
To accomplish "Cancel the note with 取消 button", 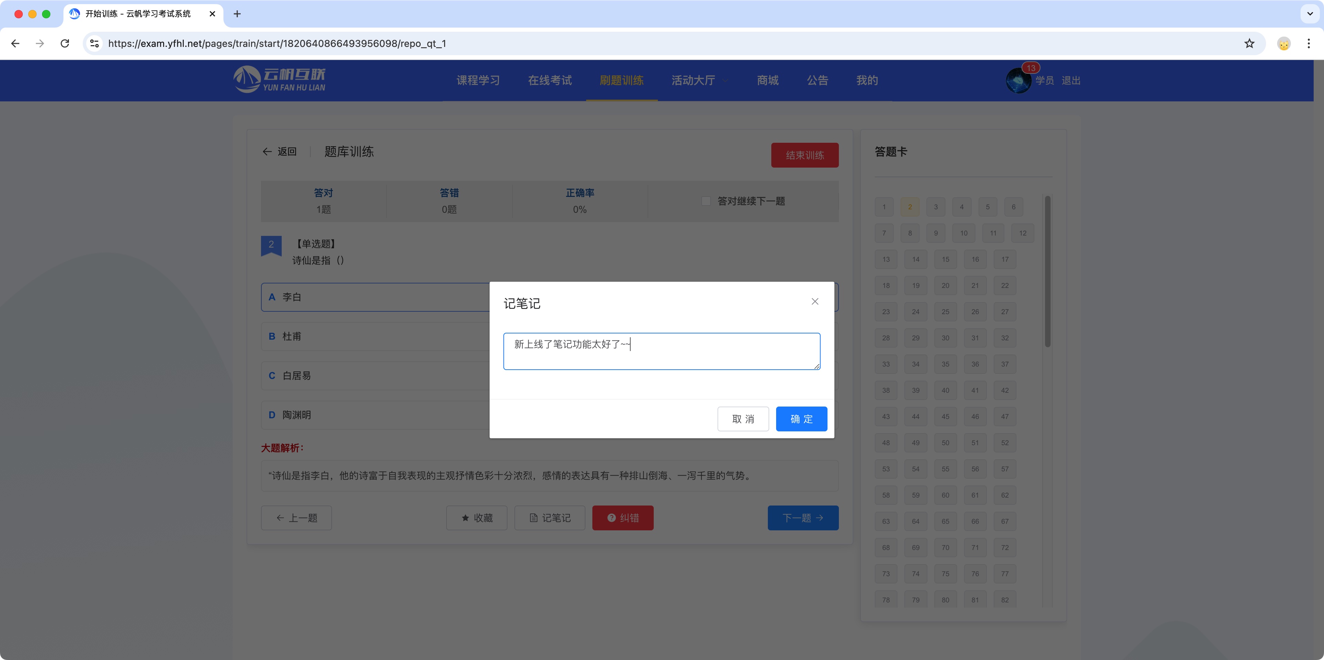I will pyautogui.click(x=743, y=419).
